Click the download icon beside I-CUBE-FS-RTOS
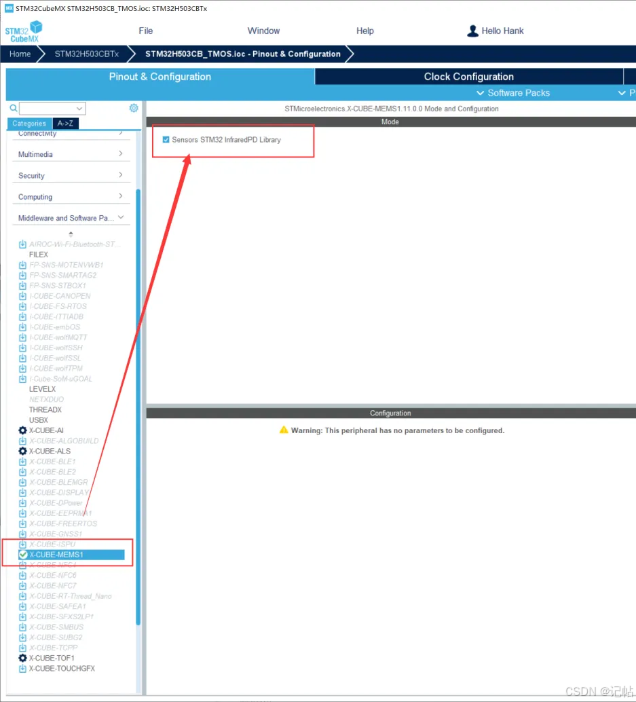Image resolution: width=636 pixels, height=702 pixels. pos(22,306)
